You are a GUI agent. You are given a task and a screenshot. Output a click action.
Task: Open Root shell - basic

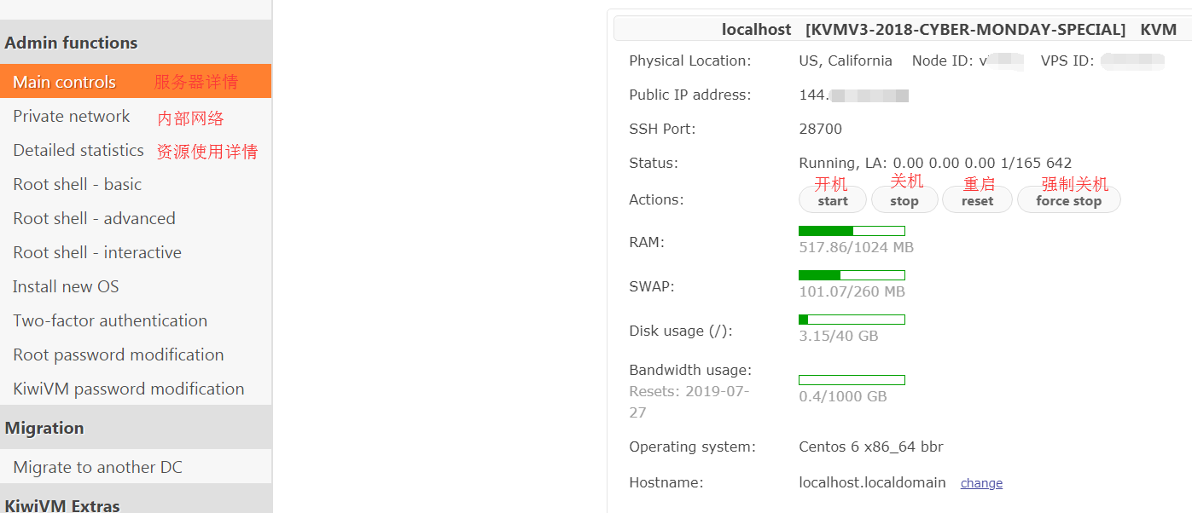[136, 184]
